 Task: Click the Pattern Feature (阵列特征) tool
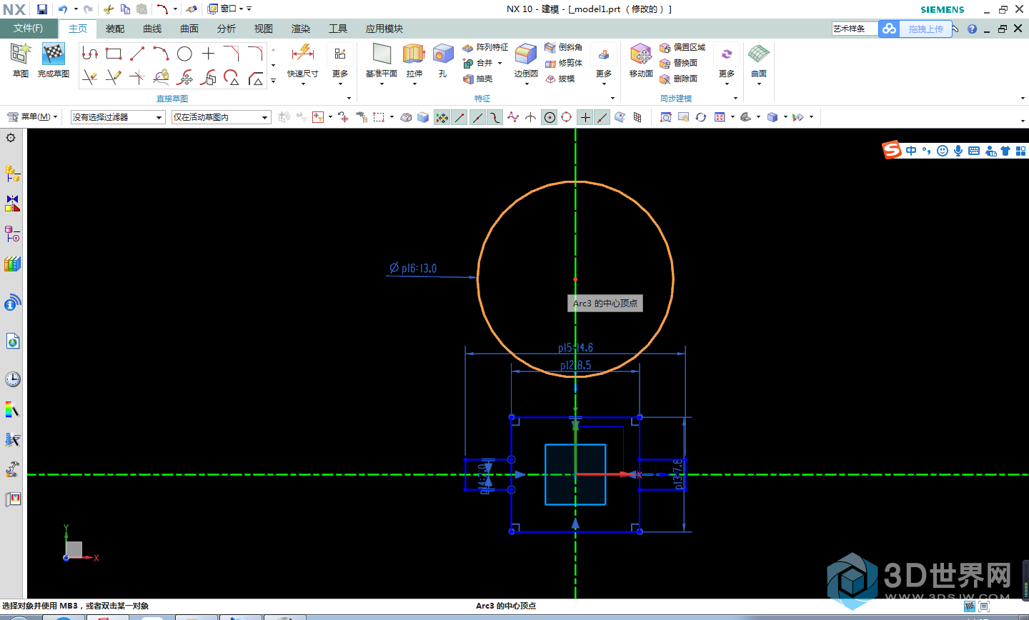pyautogui.click(x=485, y=47)
